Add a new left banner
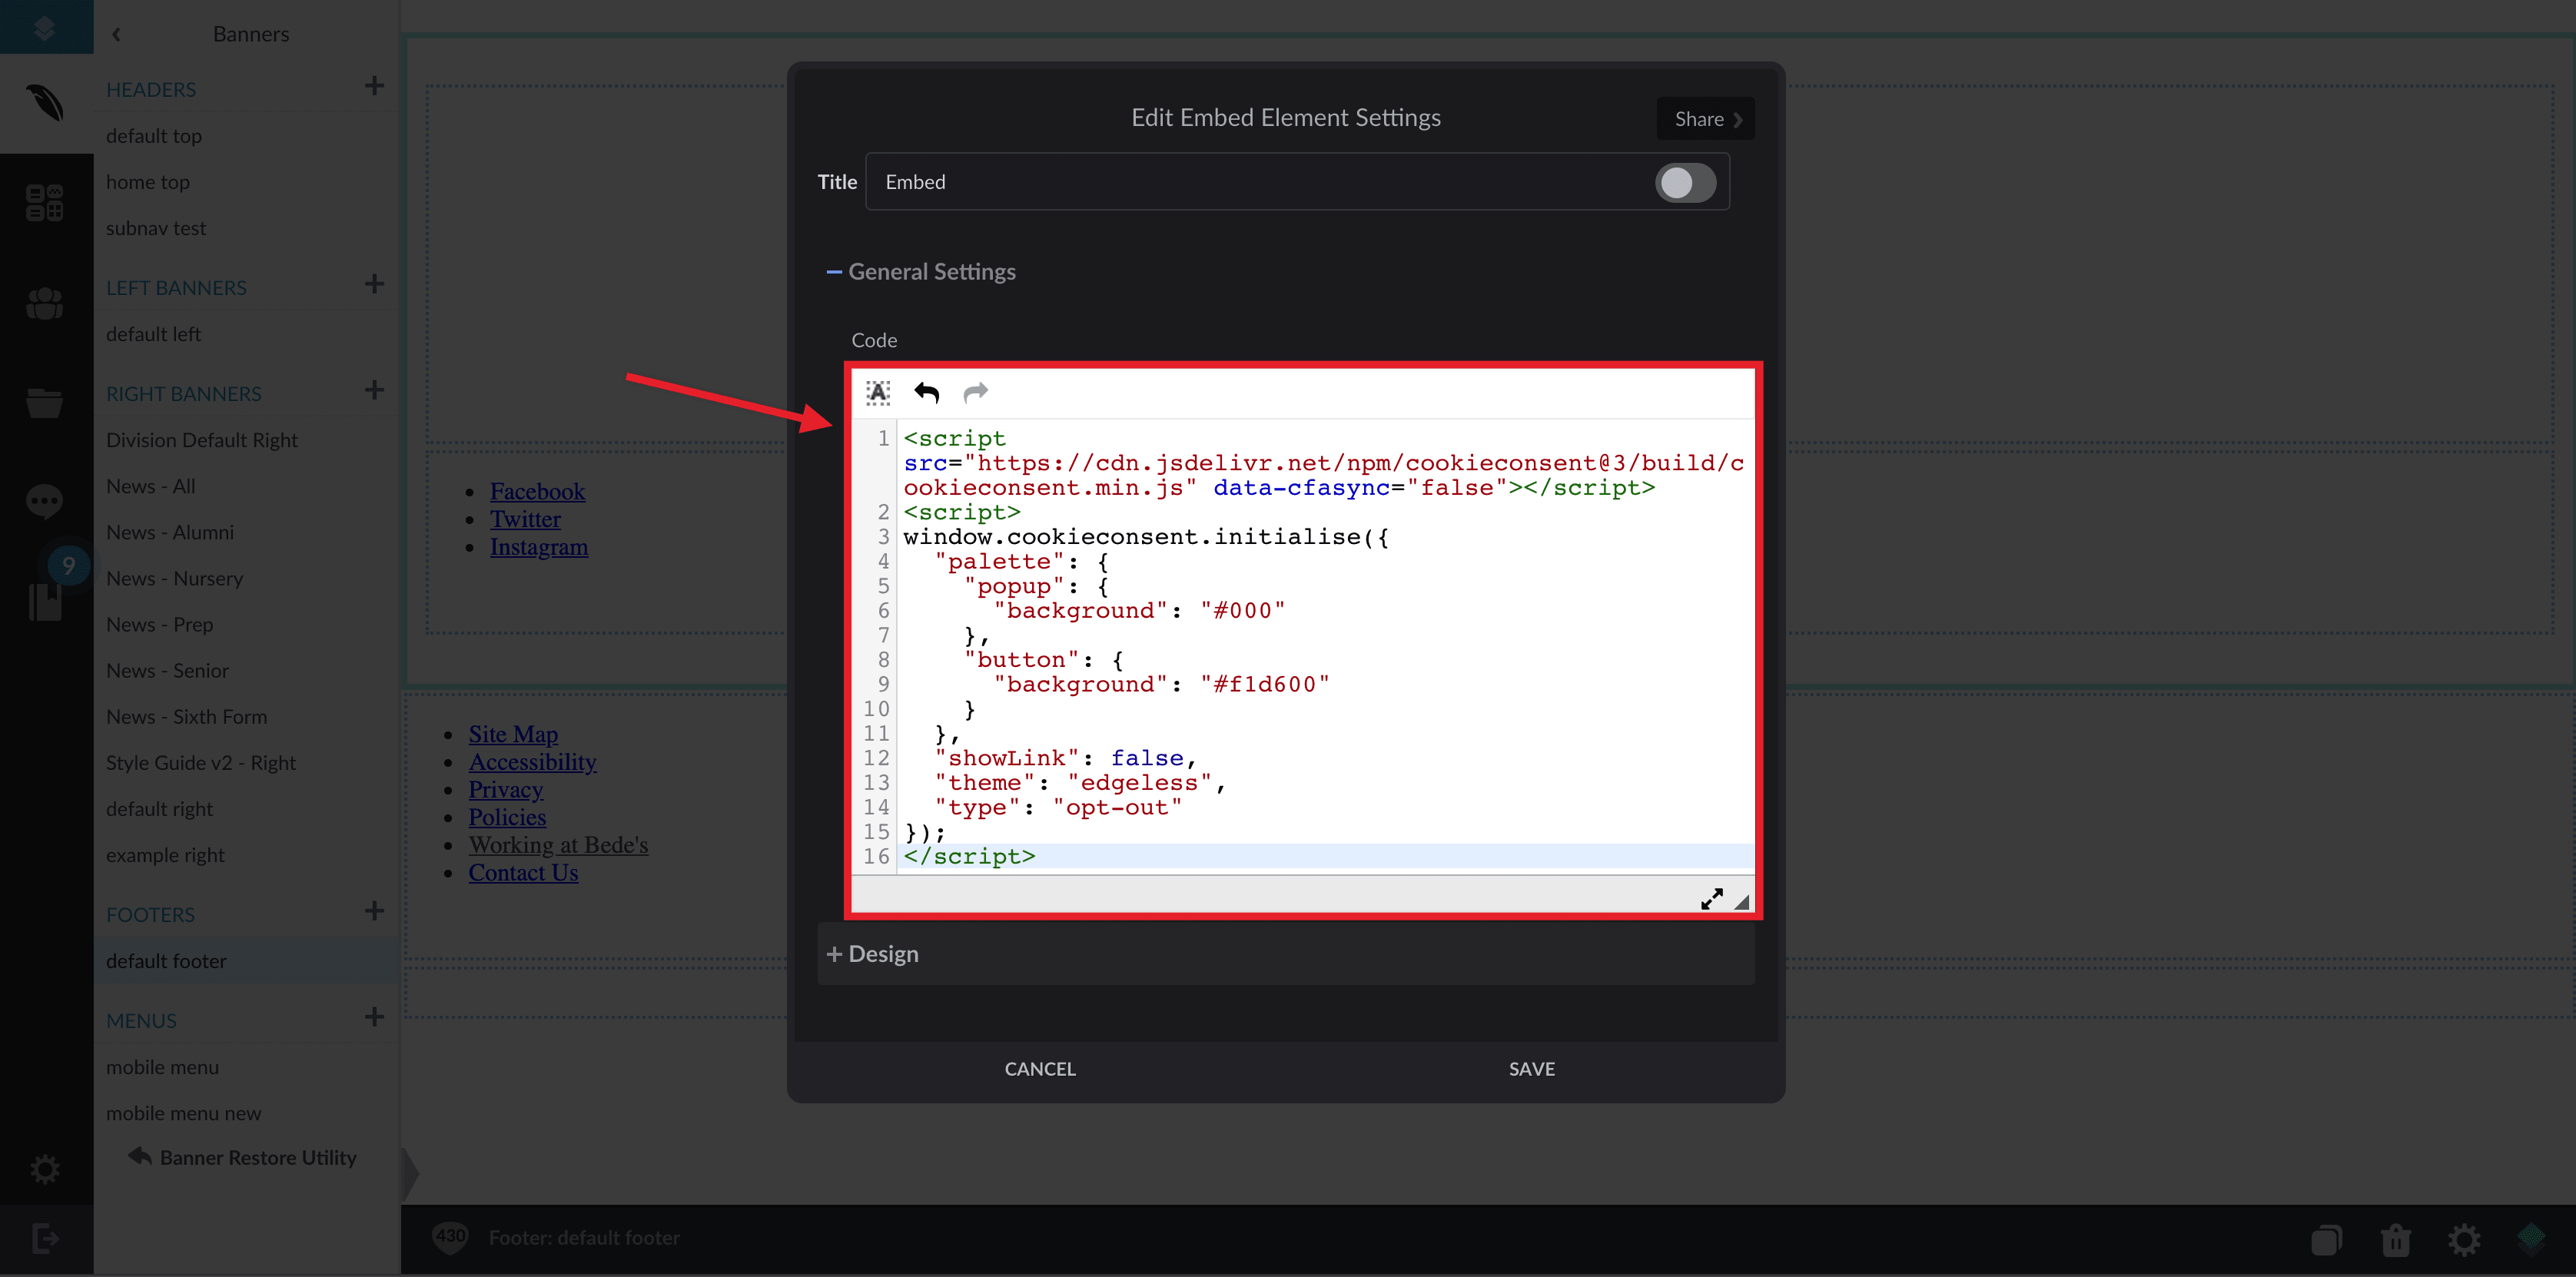 tap(374, 284)
